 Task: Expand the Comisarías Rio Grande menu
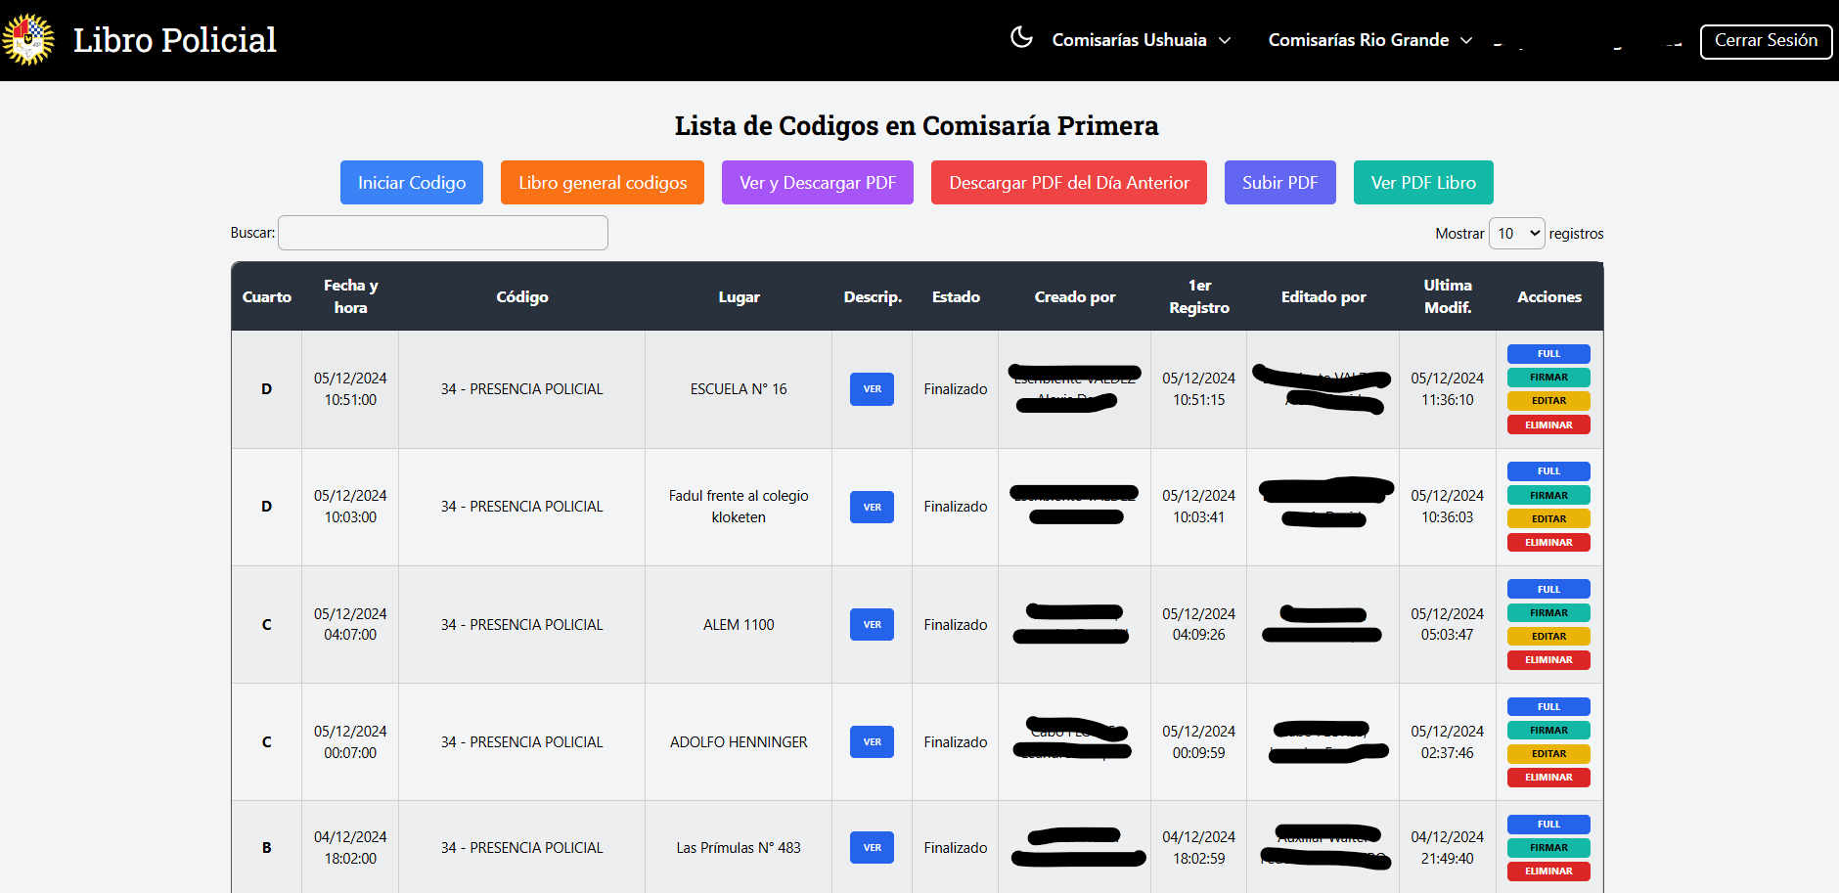pyautogui.click(x=1369, y=40)
